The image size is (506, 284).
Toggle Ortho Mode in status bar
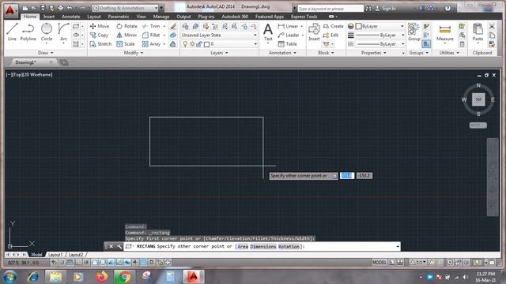[78, 263]
